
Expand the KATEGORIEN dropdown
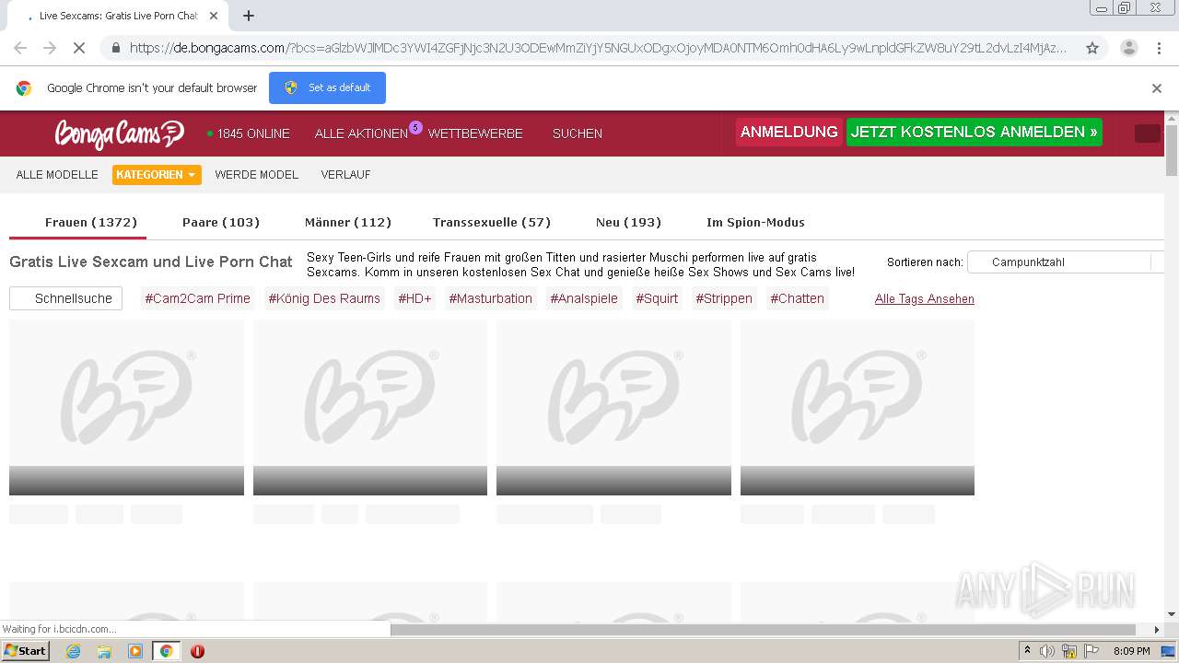tap(157, 175)
